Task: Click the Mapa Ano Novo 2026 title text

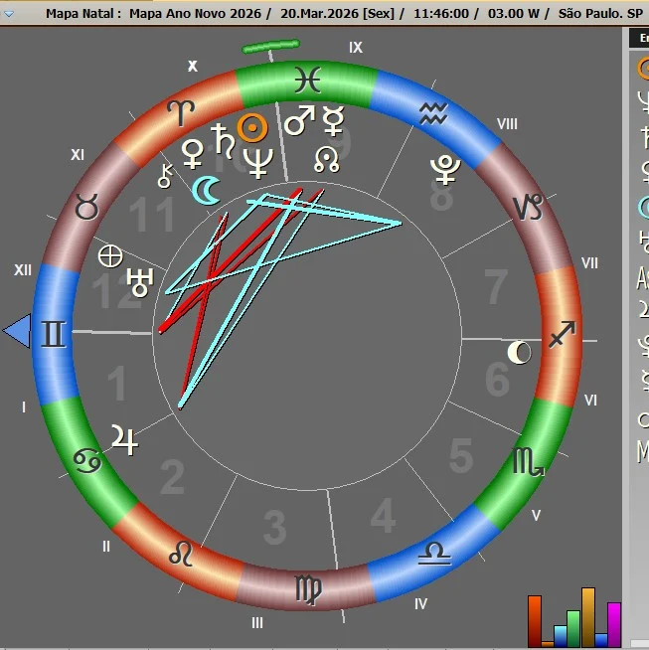Action: 197,14
